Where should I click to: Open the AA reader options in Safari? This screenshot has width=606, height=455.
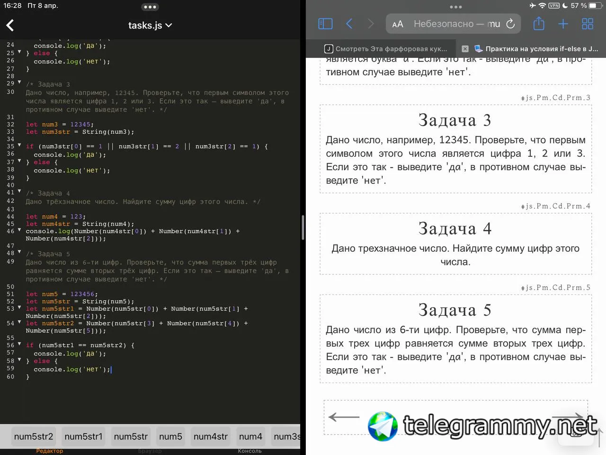click(x=398, y=24)
